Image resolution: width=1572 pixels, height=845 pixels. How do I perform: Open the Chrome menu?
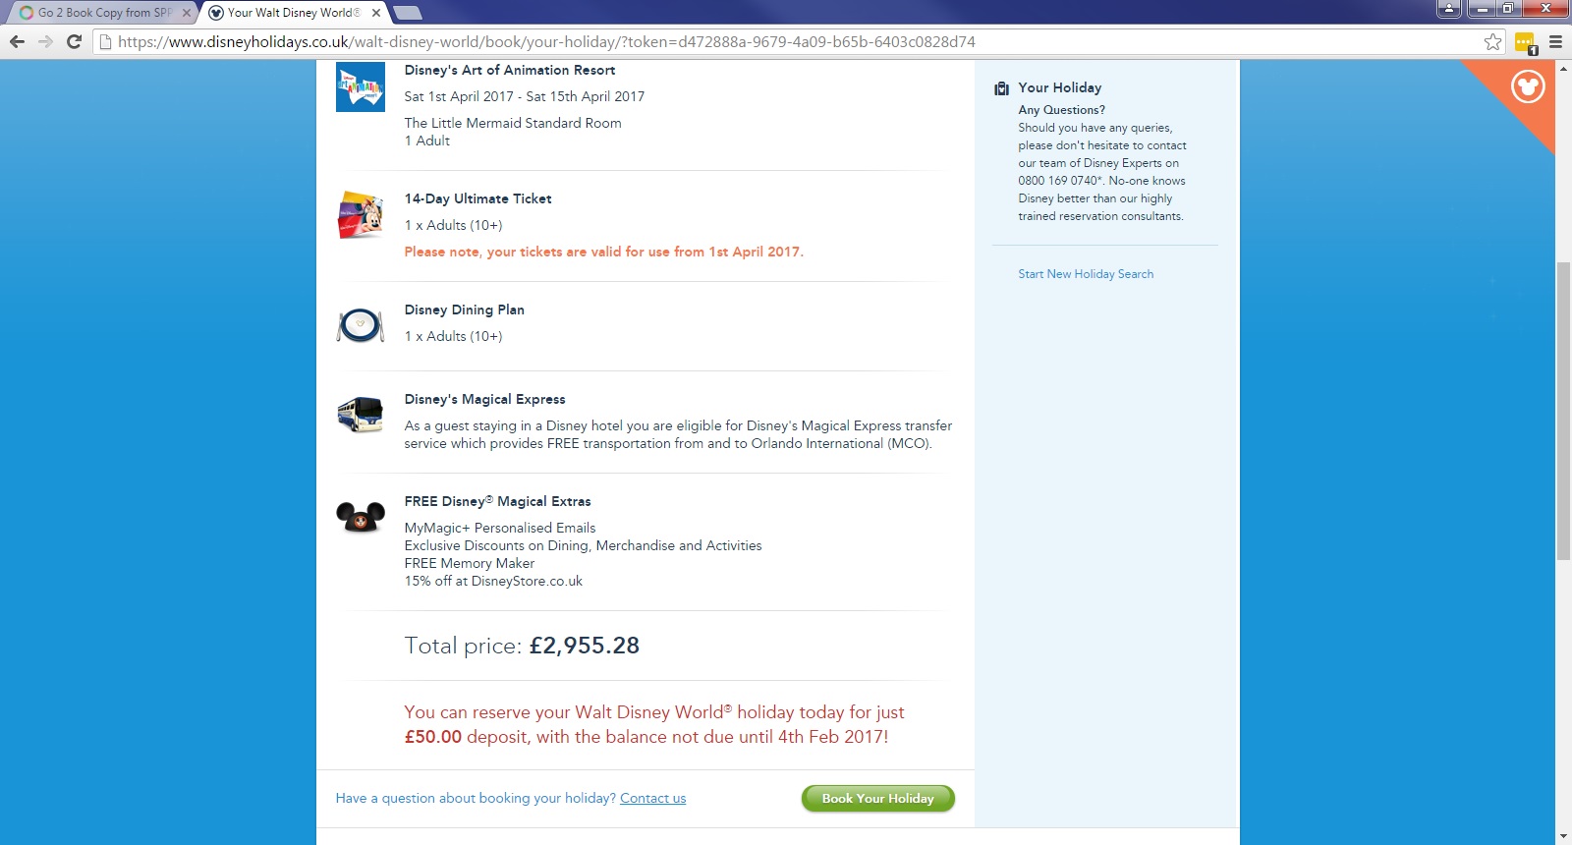(1555, 41)
